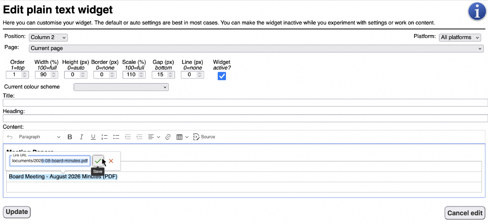Click the Width (%) value 90

click(43, 75)
